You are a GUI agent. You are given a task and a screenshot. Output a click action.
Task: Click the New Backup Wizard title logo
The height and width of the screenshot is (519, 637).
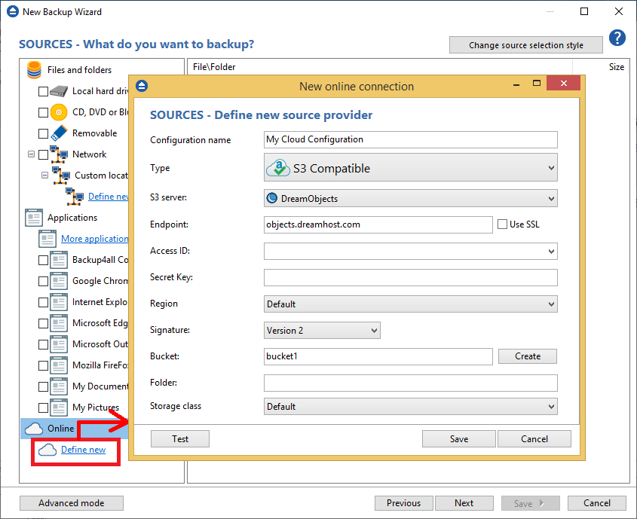pos(13,11)
